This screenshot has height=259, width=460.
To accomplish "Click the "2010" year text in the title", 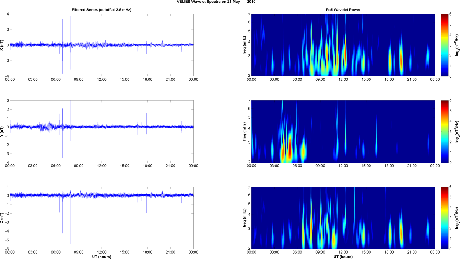I will point(251,2).
